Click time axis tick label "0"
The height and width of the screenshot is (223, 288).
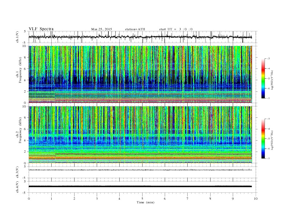[29, 199]
